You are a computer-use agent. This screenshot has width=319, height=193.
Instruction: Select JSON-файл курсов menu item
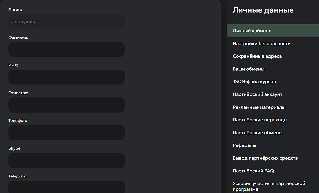click(x=254, y=82)
